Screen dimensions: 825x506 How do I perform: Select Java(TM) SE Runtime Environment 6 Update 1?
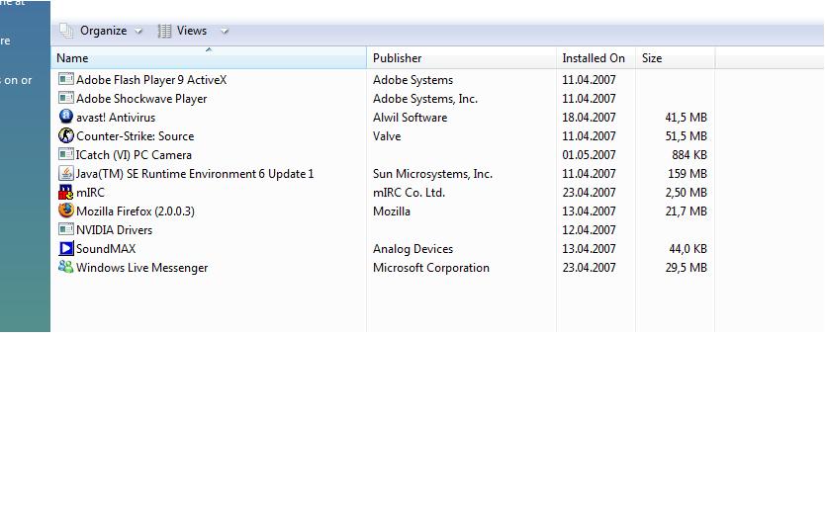click(195, 174)
